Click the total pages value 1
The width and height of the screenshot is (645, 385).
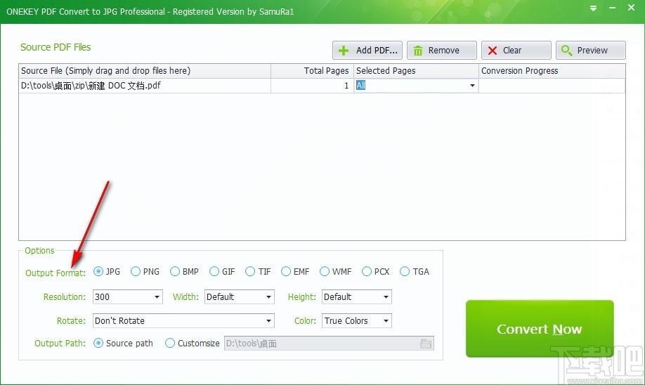[x=346, y=86]
